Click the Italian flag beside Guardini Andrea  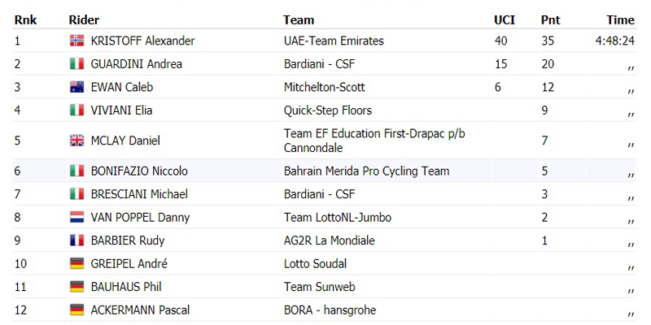[76, 64]
